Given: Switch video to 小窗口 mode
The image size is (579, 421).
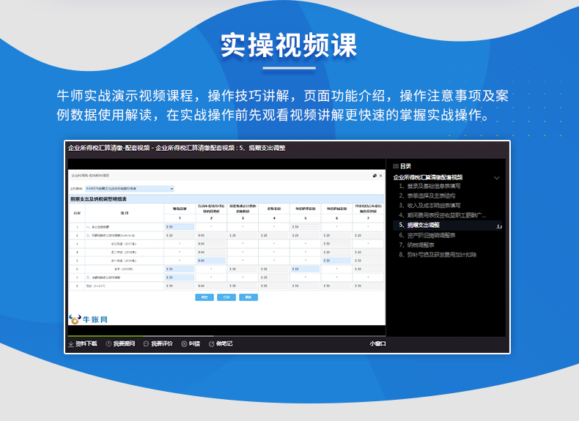Looking at the screenshot, I should click(377, 343).
